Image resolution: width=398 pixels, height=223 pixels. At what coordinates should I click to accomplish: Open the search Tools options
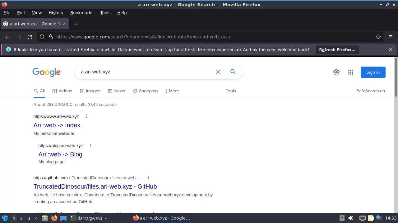231,91
